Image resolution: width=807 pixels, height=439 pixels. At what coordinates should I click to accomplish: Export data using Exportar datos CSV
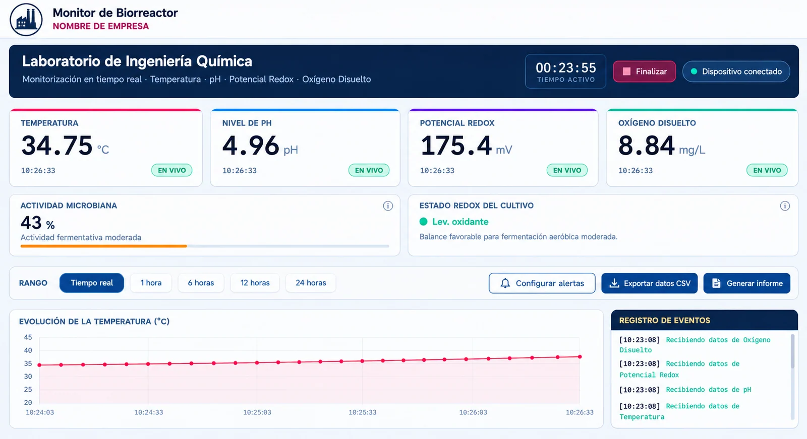650,283
